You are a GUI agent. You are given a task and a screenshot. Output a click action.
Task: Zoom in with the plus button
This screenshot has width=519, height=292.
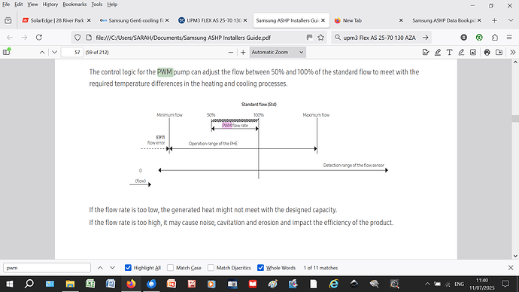pos(243,52)
